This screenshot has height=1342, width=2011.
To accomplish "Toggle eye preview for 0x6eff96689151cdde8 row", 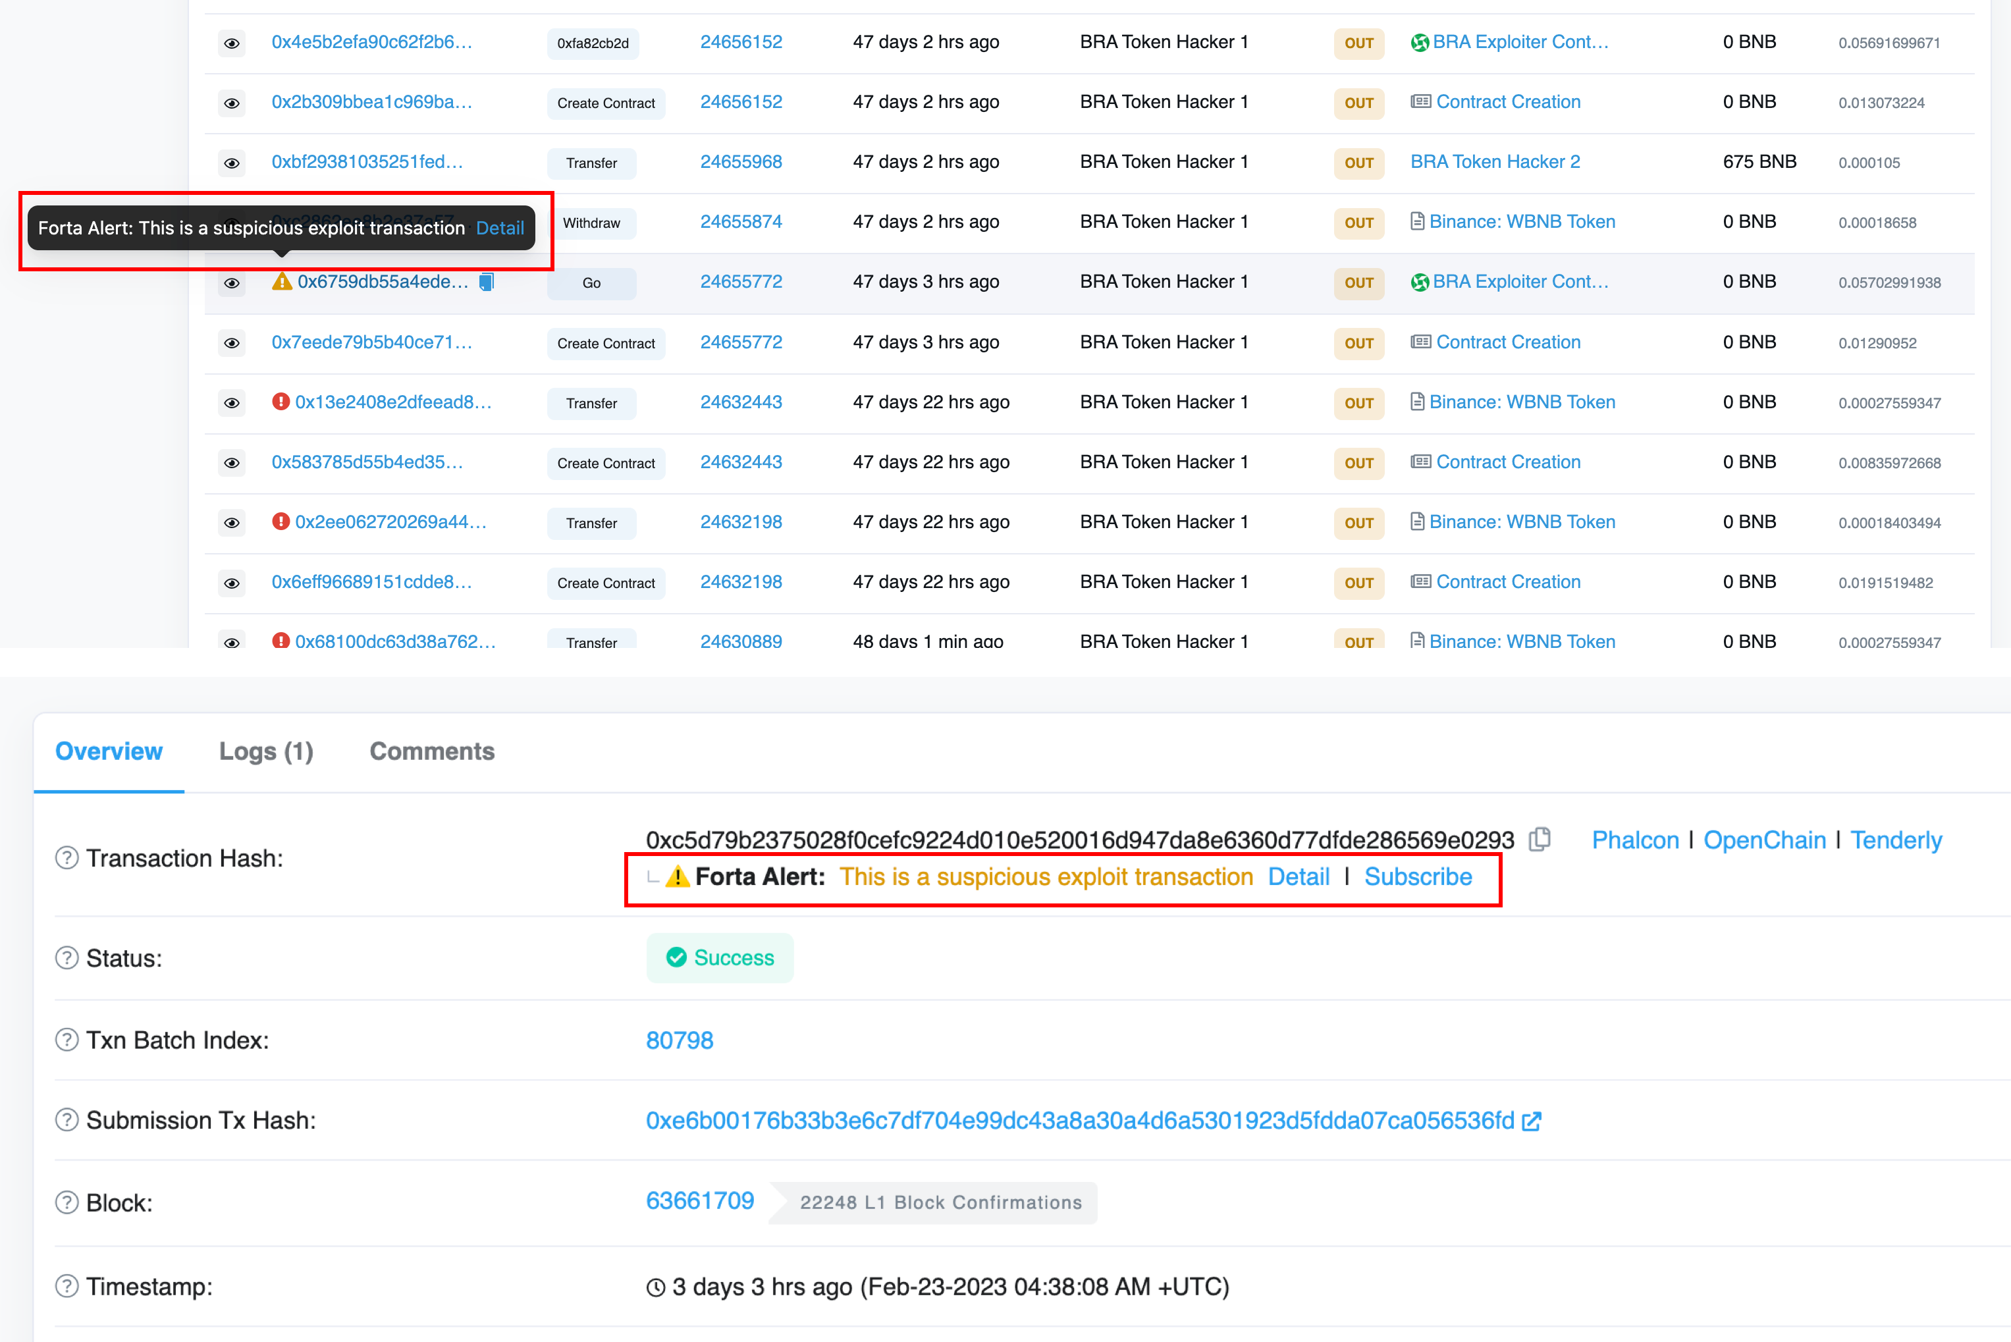I will coord(231,583).
